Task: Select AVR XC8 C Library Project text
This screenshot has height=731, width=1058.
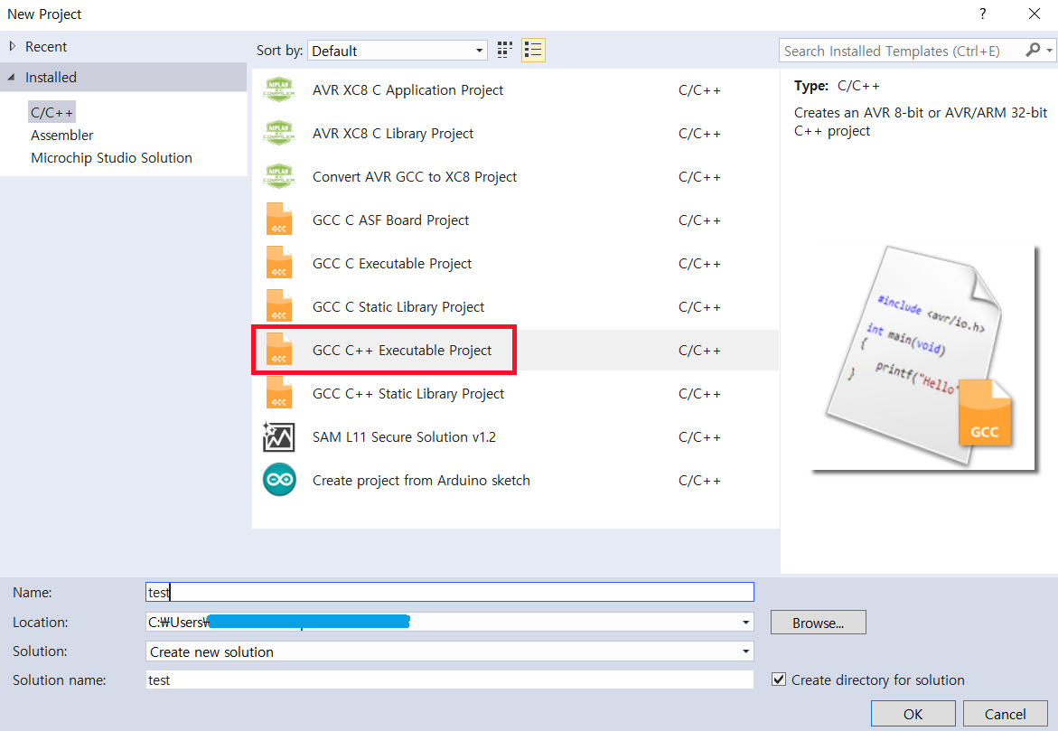Action: [x=393, y=133]
